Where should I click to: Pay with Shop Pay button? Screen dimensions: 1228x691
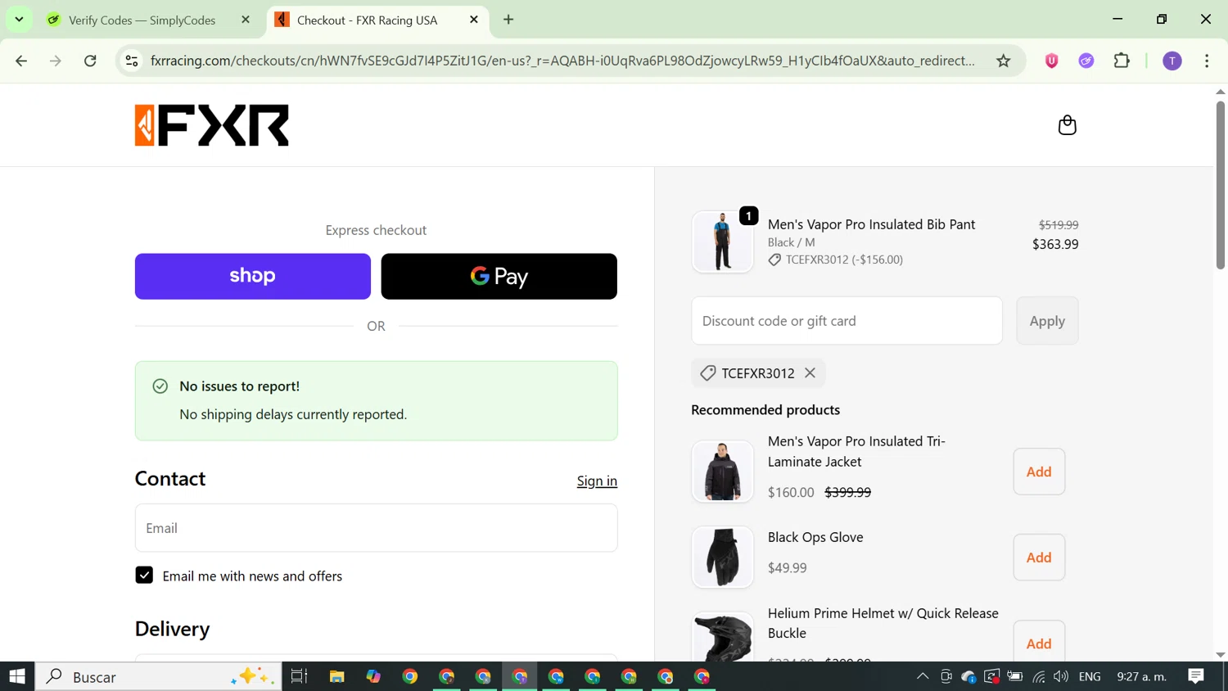click(x=253, y=276)
